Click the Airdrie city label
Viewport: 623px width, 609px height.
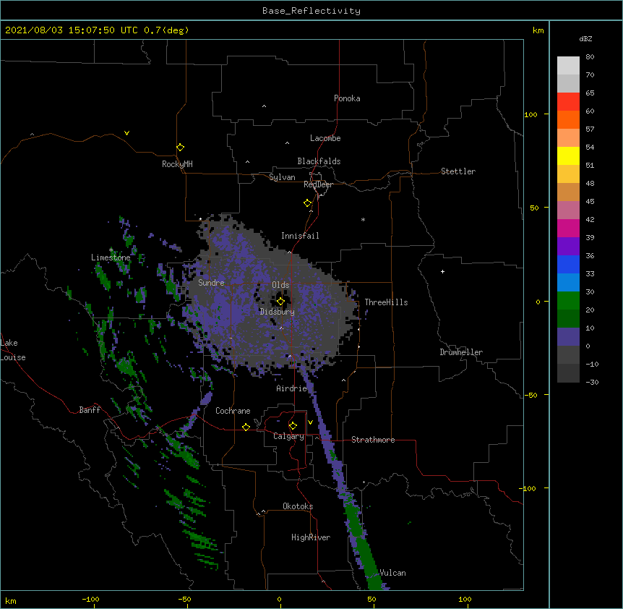pos(292,388)
